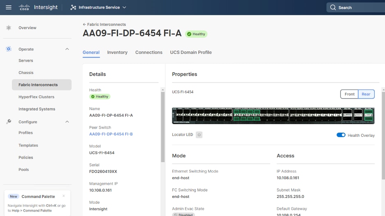Open the Profiles page
The image size is (385, 216).
coord(26,133)
